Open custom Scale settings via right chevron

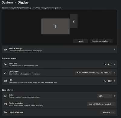coord(115,96)
